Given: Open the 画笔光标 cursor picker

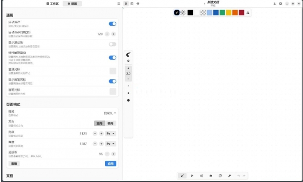Looking at the screenshot, I should (113, 92).
